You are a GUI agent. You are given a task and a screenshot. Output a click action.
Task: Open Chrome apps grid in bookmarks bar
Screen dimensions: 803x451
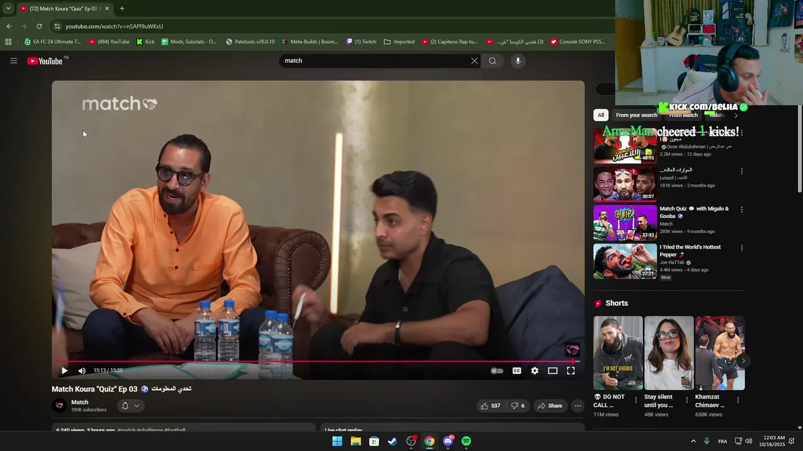(8, 42)
